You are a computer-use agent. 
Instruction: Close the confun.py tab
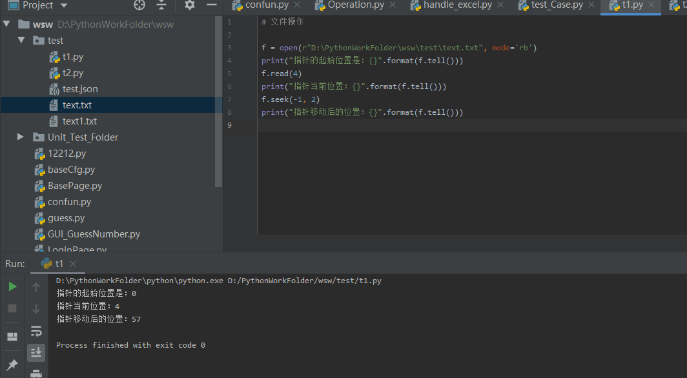click(x=297, y=5)
